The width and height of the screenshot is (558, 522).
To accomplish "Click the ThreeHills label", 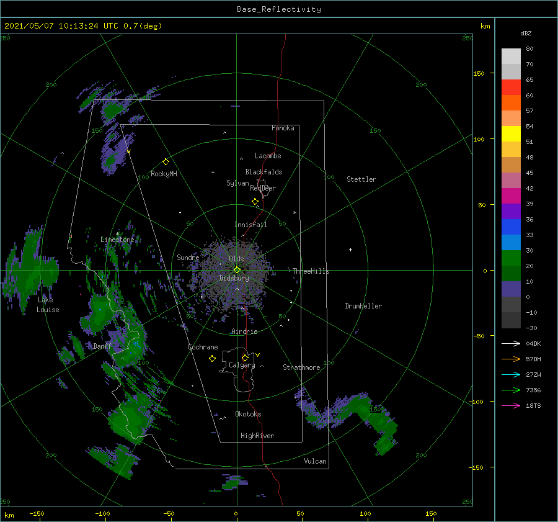I will point(311,271).
